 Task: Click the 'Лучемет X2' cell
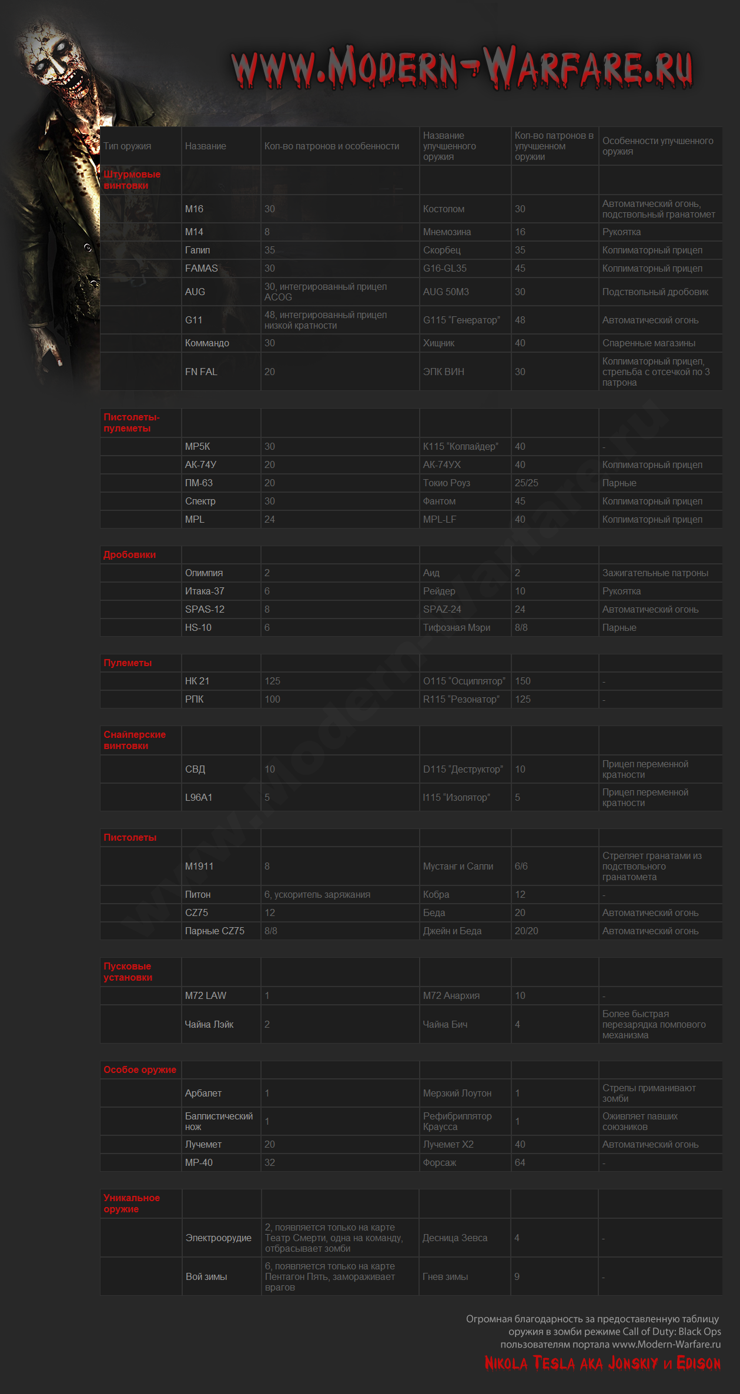[x=466, y=1145]
